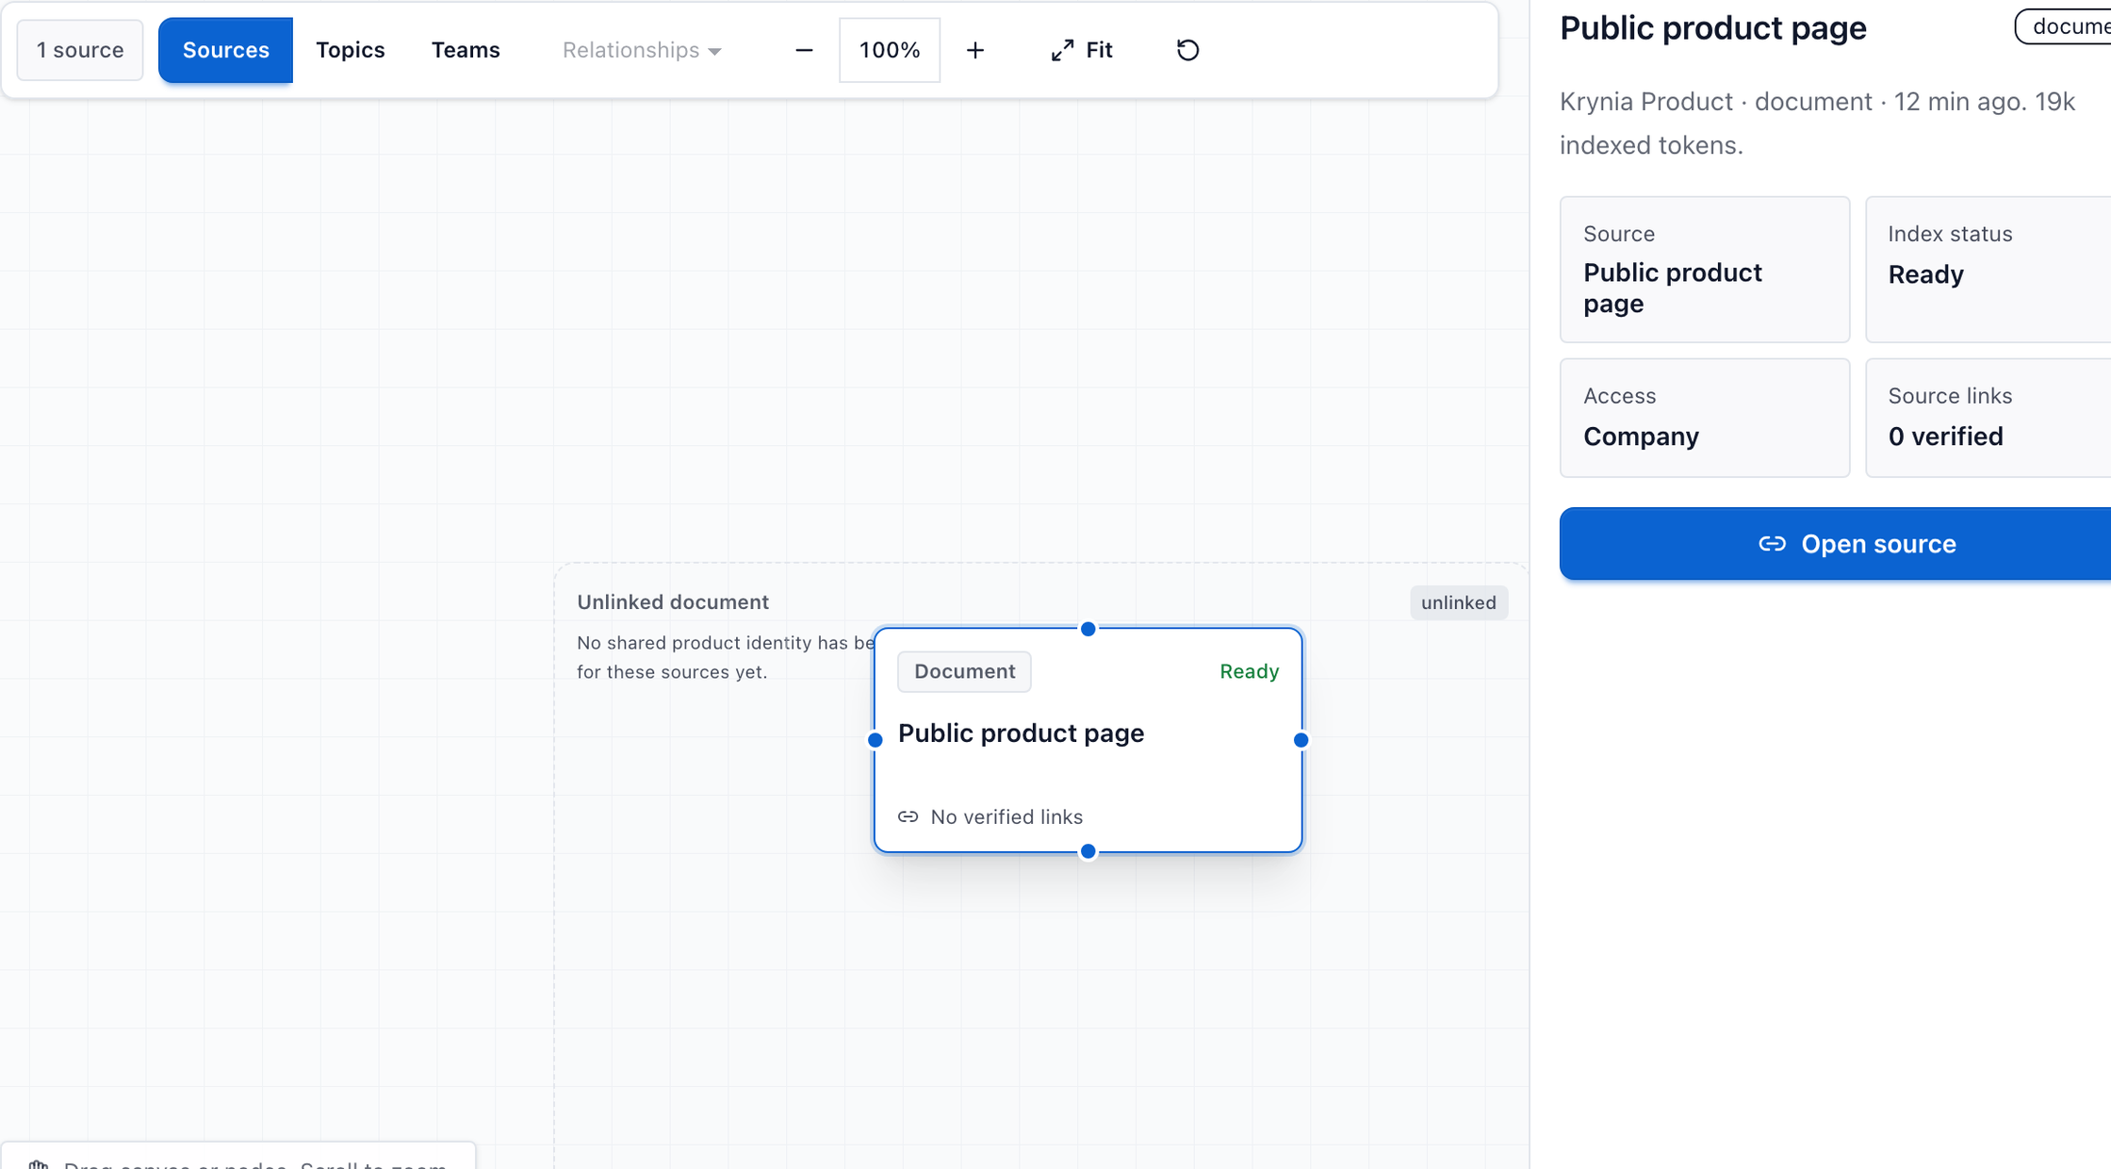Fit the graph to the screen
The image size is (2111, 1169).
(x=1082, y=50)
